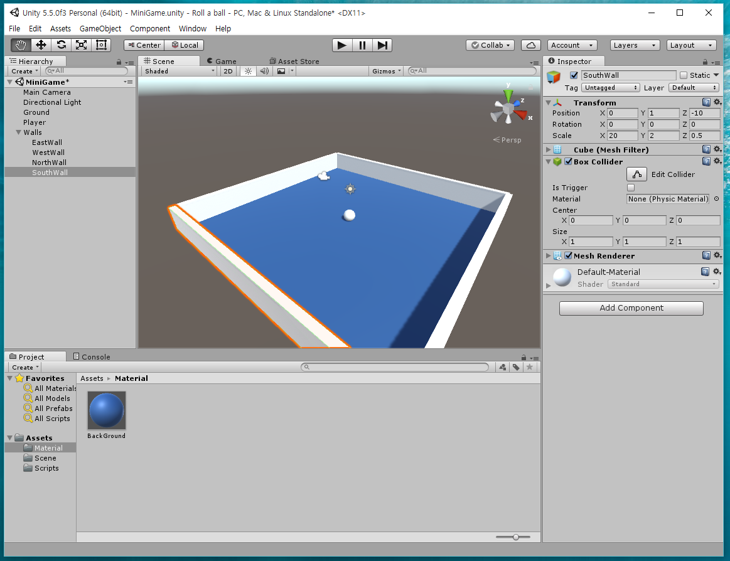The height and width of the screenshot is (561, 730).
Task: Select the Rotate tool
Action: point(60,45)
